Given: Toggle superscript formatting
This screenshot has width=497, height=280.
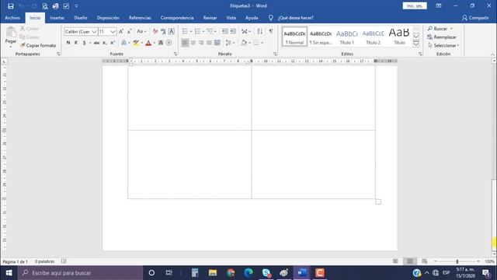Looking at the screenshot, I should pos(113,43).
